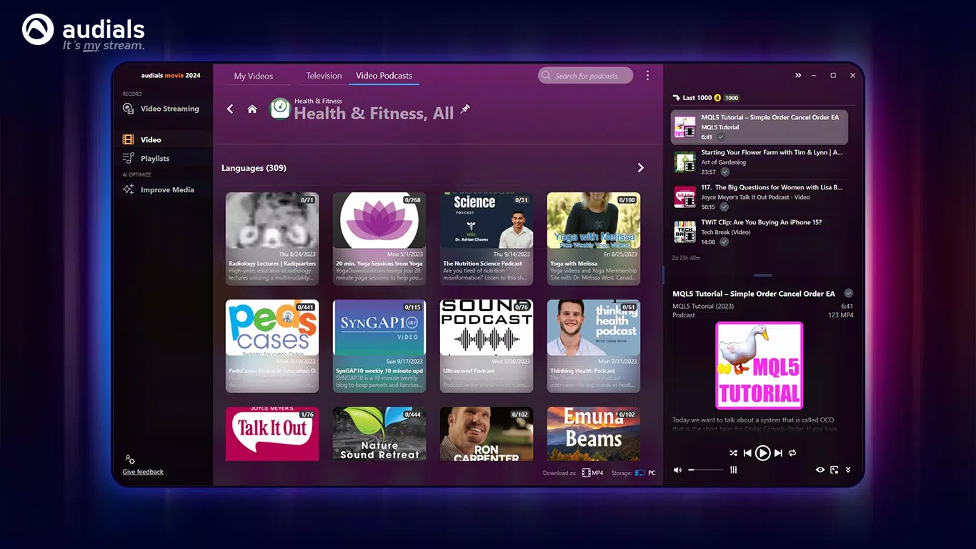976x549 pixels.
Task: Expand Languages (309) with right chevron
Action: [640, 168]
